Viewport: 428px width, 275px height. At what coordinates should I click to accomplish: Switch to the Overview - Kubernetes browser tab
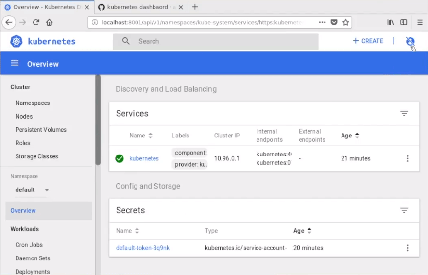coord(47,7)
